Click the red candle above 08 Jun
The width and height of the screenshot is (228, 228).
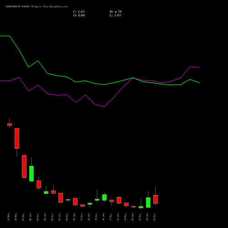[61, 197]
